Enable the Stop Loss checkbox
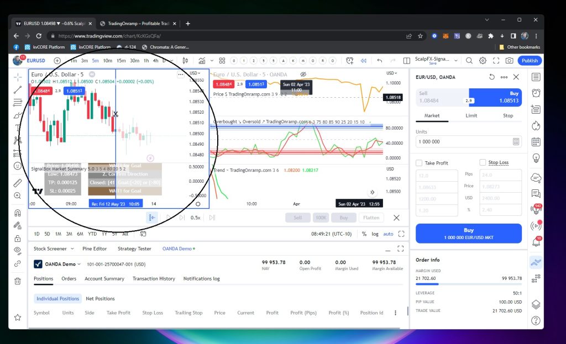 [483, 163]
